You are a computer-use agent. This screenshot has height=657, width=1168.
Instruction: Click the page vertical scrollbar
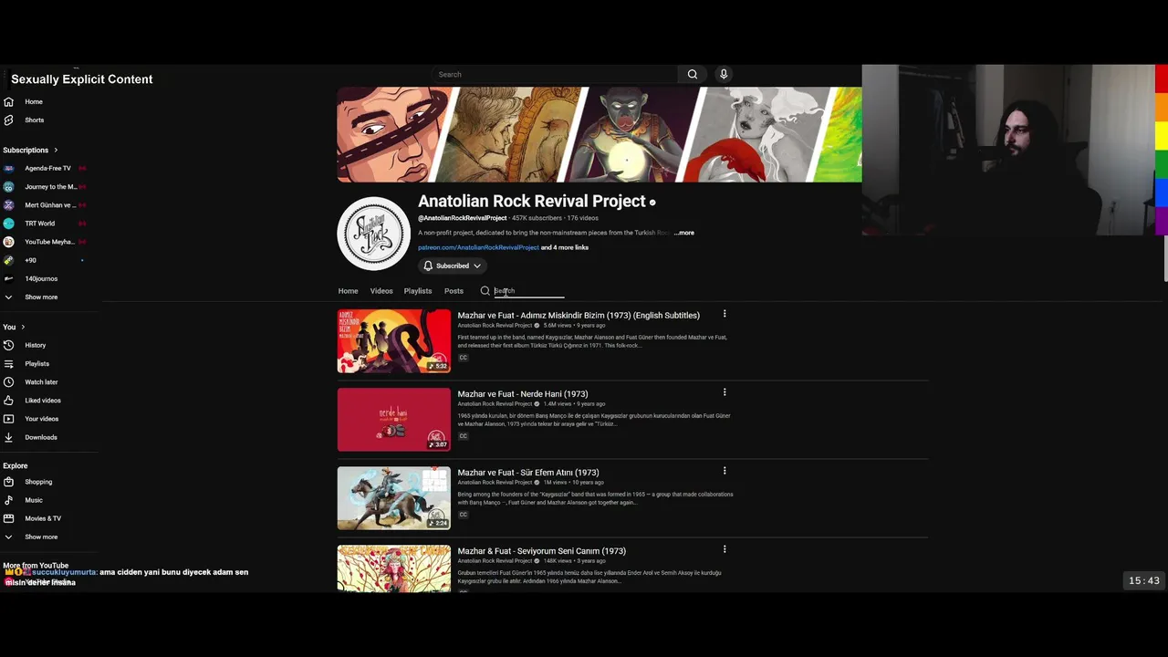pos(1165,259)
